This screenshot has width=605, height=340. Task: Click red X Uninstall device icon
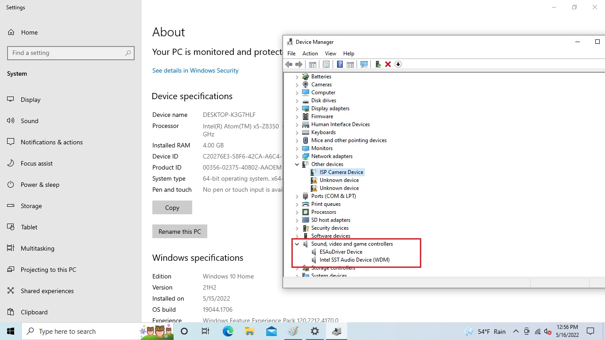(x=388, y=64)
